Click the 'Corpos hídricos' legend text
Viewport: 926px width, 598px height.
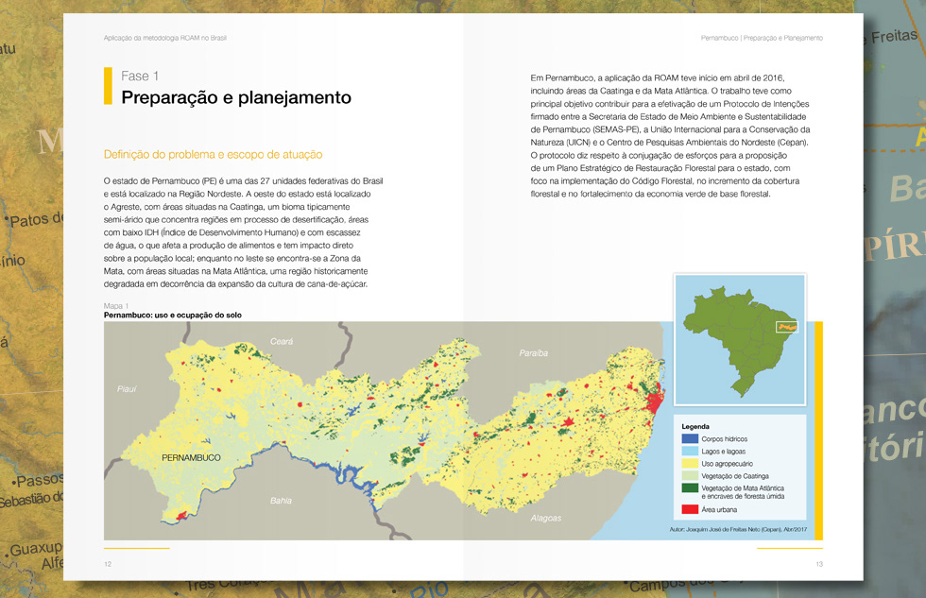pyautogui.click(x=725, y=439)
